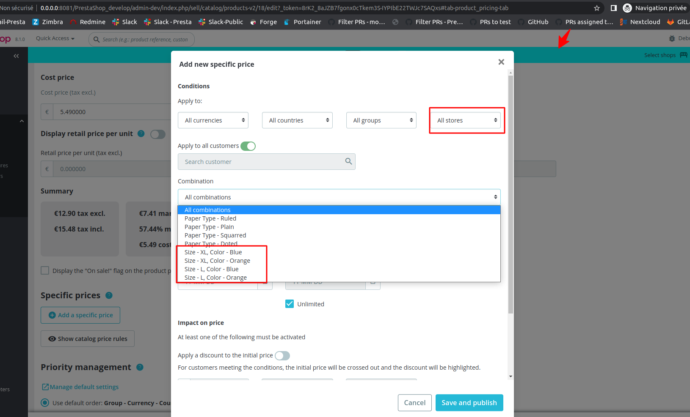Click the Debug mode bug icon
This screenshot has height=417, width=690.
[672, 38]
